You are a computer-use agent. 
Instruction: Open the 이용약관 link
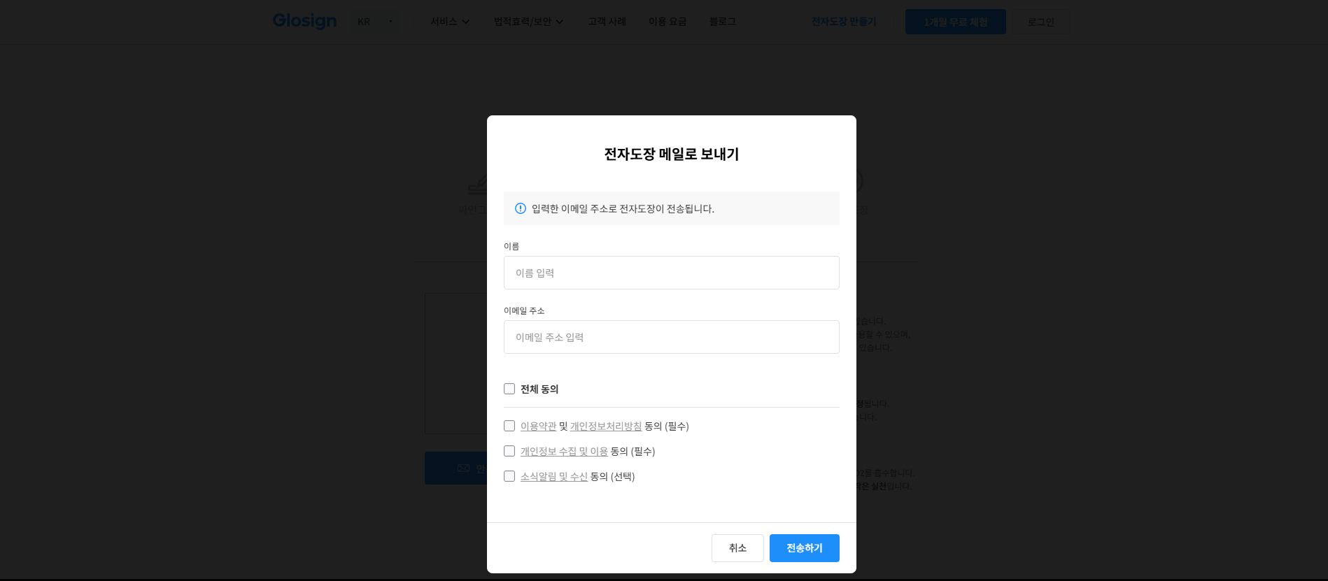538,426
